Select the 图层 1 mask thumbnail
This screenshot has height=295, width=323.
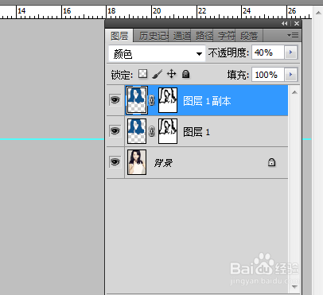[168, 131]
